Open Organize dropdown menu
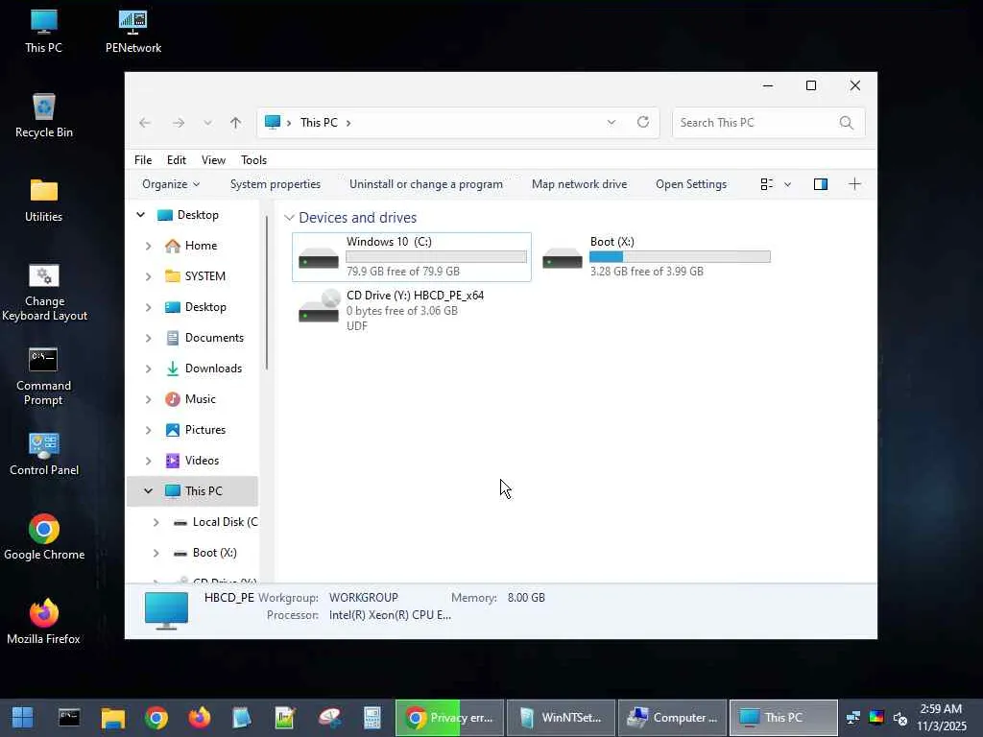The image size is (983, 737). (x=171, y=184)
